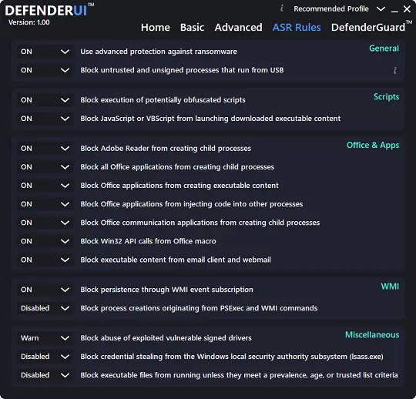Image resolution: width=416 pixels, height=399 pixels.
Task: Open dropdown for lsass.exe credential stealing rule
Action: point(45,357)
